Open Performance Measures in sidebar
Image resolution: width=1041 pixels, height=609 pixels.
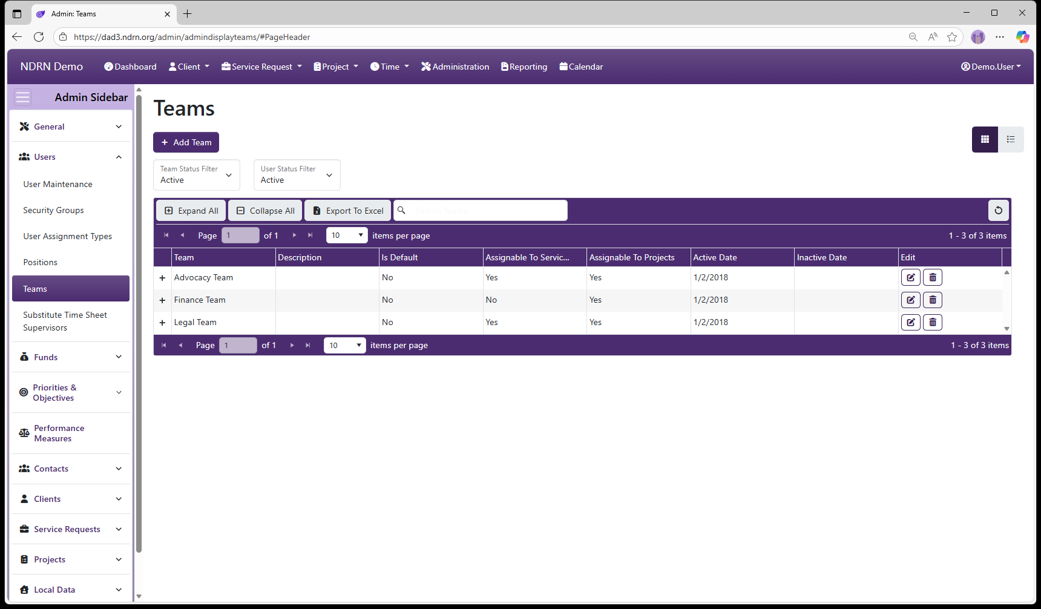[71, 433]
